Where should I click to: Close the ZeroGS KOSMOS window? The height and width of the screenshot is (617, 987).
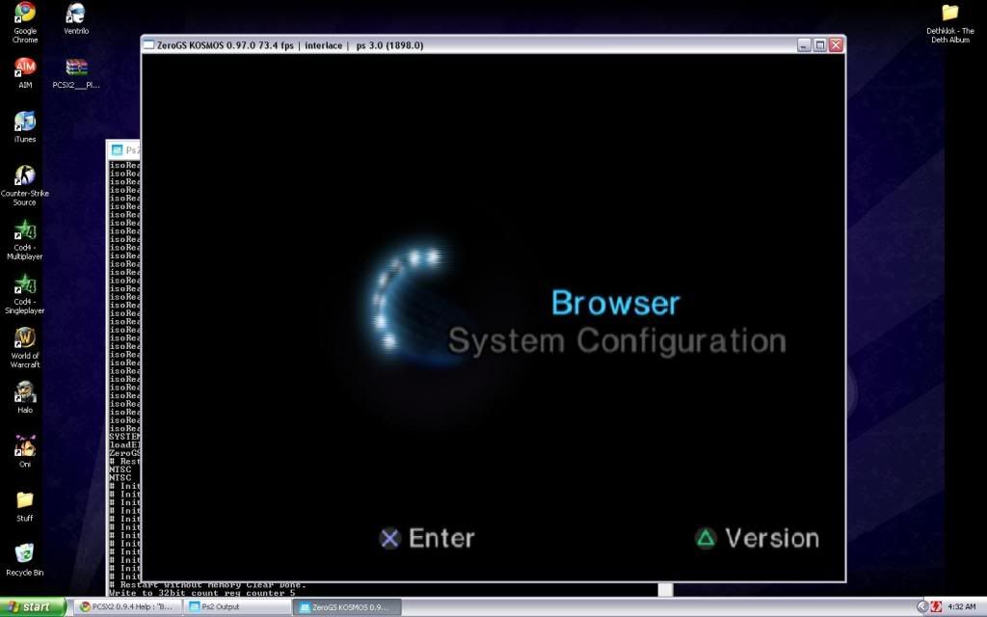pos(836,45)
